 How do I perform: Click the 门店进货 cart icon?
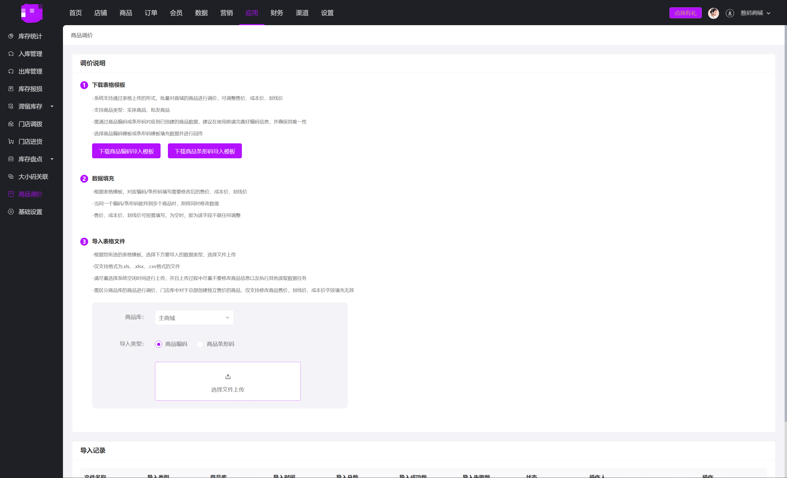[x=11, y=141]
